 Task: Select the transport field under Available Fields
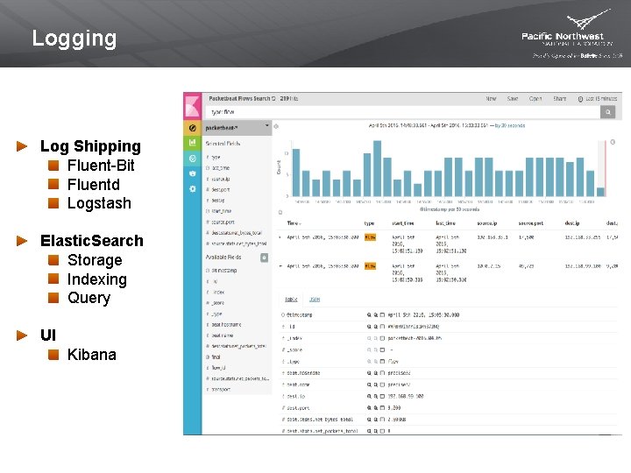[221, 389]
